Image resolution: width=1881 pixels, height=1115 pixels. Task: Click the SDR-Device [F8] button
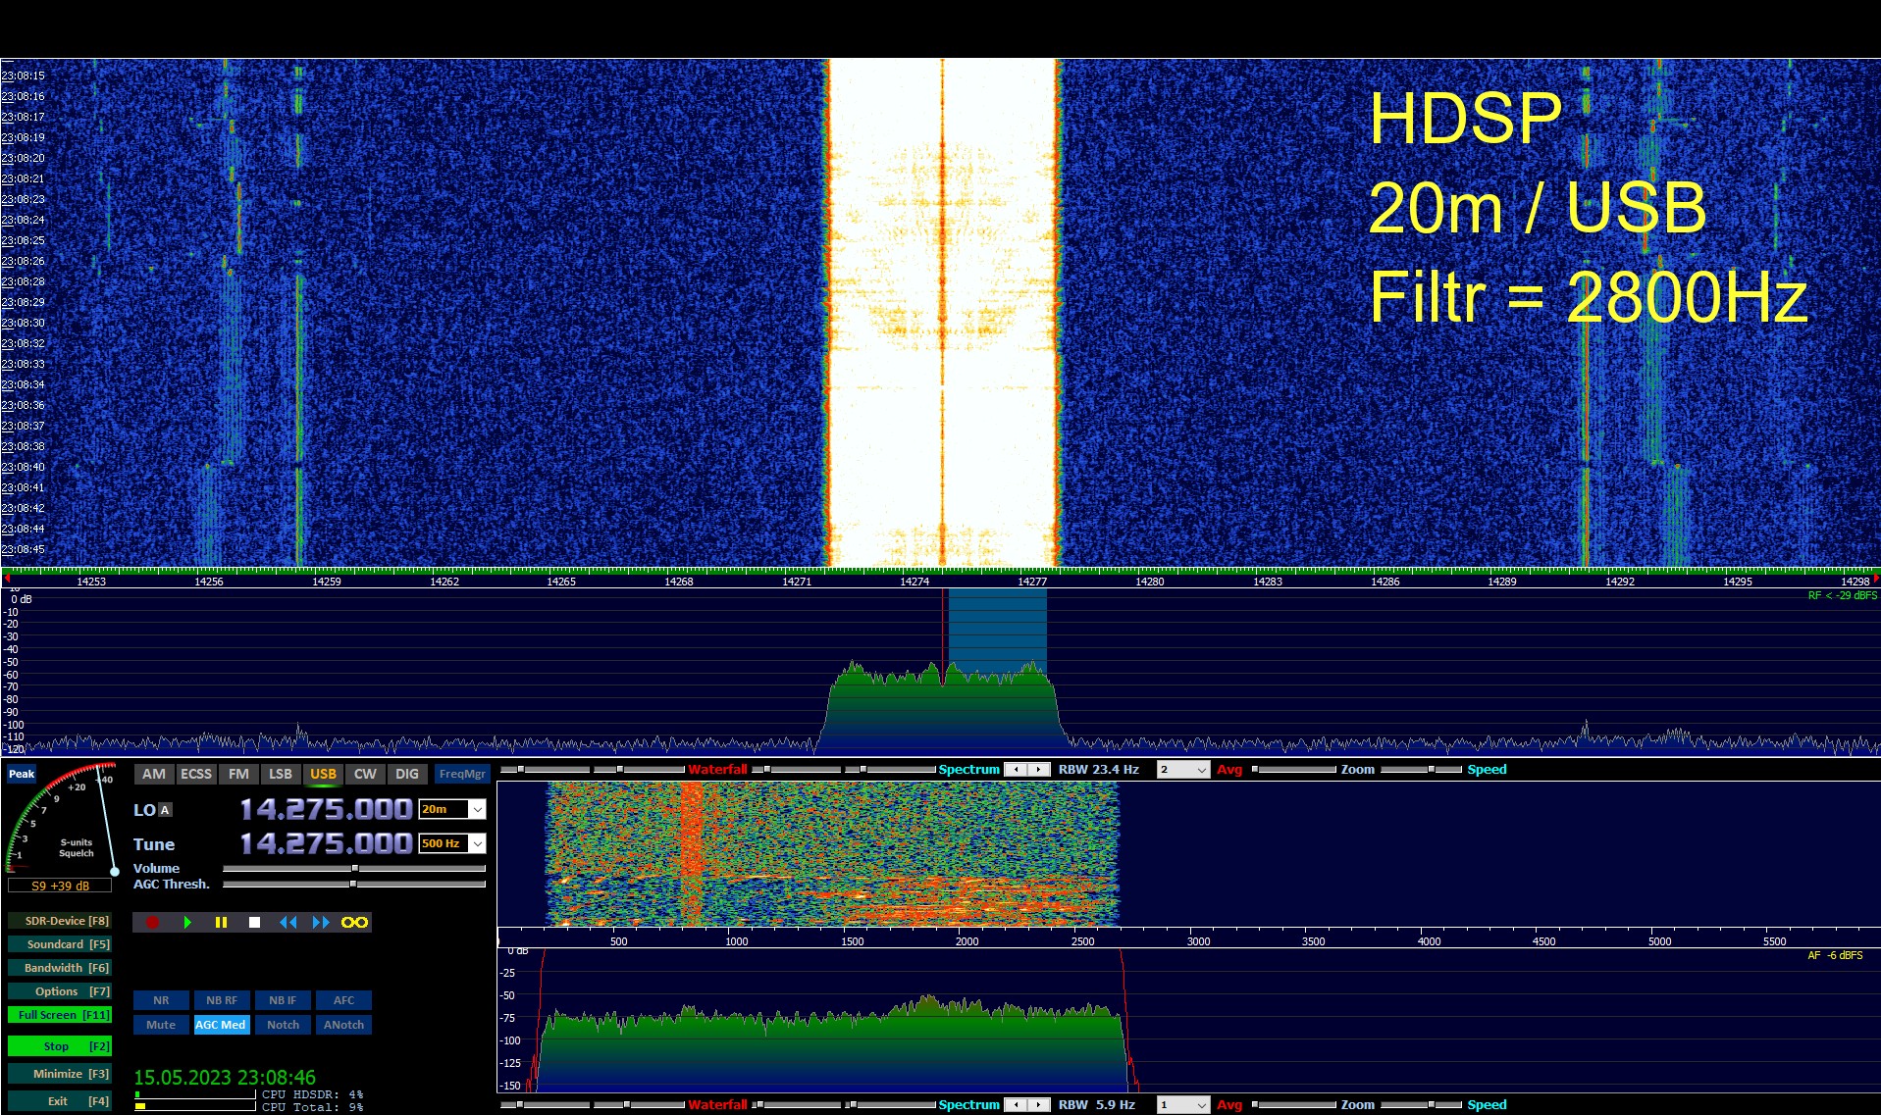(59, 921)
